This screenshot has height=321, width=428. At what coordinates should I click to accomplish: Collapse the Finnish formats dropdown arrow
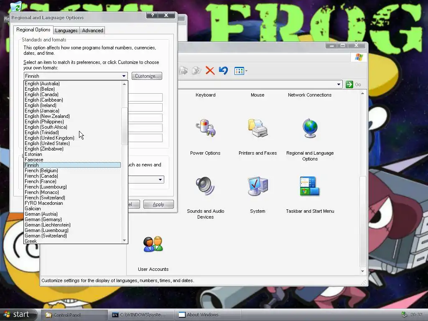click(124, 76)
